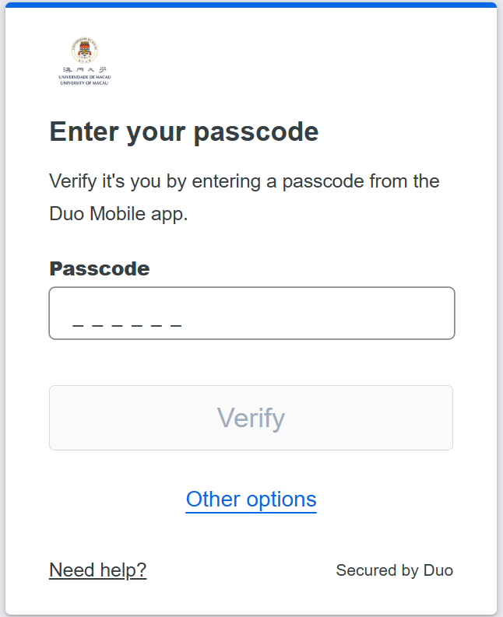This screenshot has width=503, height=617.
Task: Click the word "Duo" in the footer
Action: (x=438, y=570)
